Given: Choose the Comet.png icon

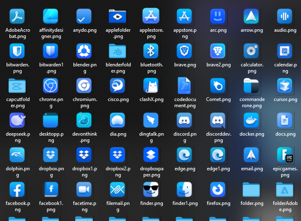Looking at the screenshot, I should coord(218,85).
